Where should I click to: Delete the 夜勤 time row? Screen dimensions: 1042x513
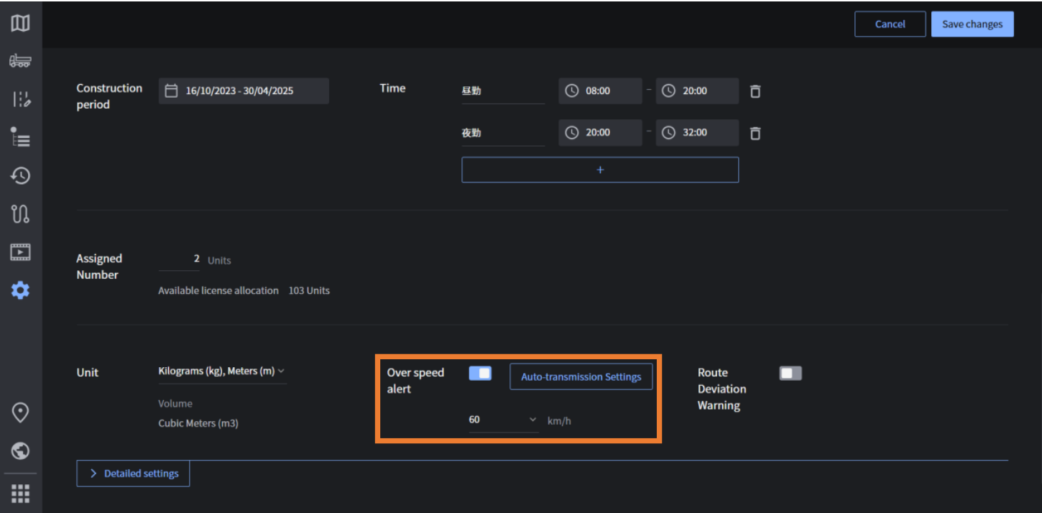[x=755, y=133]
